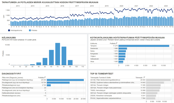Click the 2020 year header in timeline
Image resolution: width=174 pixels, height=103 pixels.
click(121, 6)
